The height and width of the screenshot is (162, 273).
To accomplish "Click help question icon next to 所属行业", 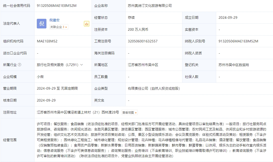I will click(x=20, y=65).
